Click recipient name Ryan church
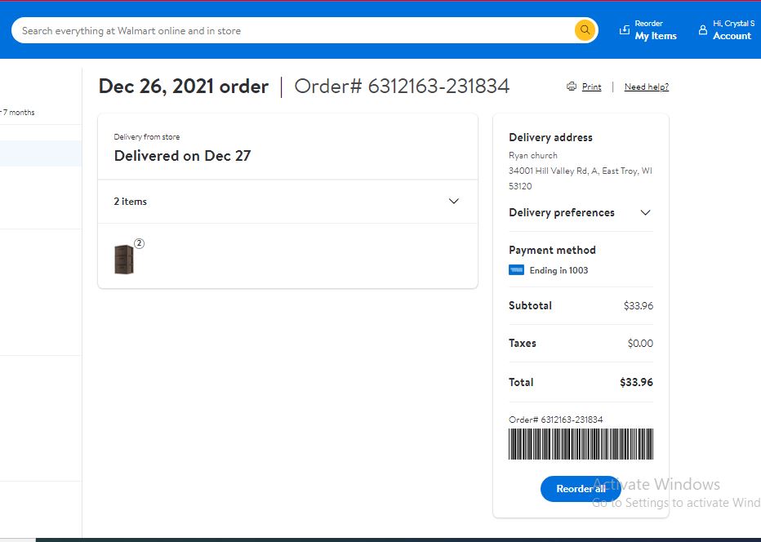 click(x=533, y=155)
